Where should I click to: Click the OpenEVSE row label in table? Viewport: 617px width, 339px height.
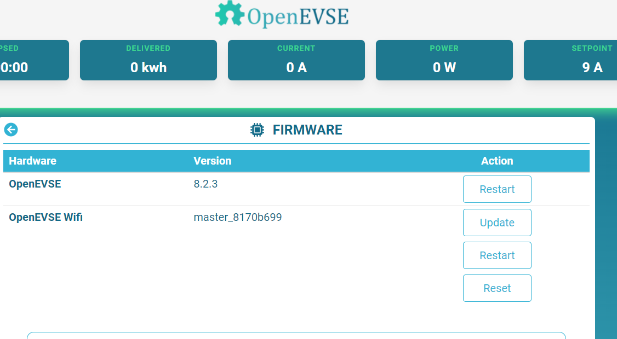[x=34, y=184]
